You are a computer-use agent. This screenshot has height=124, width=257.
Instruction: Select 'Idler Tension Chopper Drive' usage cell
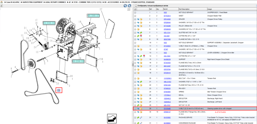coord(217,92)
